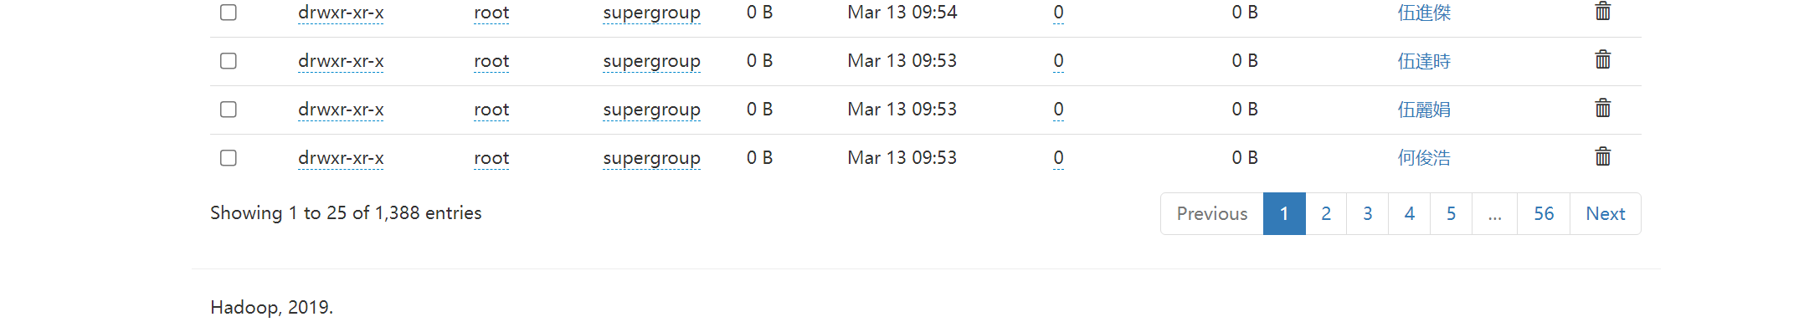Delete 何俊浩 entry with trash icon

1602,156
